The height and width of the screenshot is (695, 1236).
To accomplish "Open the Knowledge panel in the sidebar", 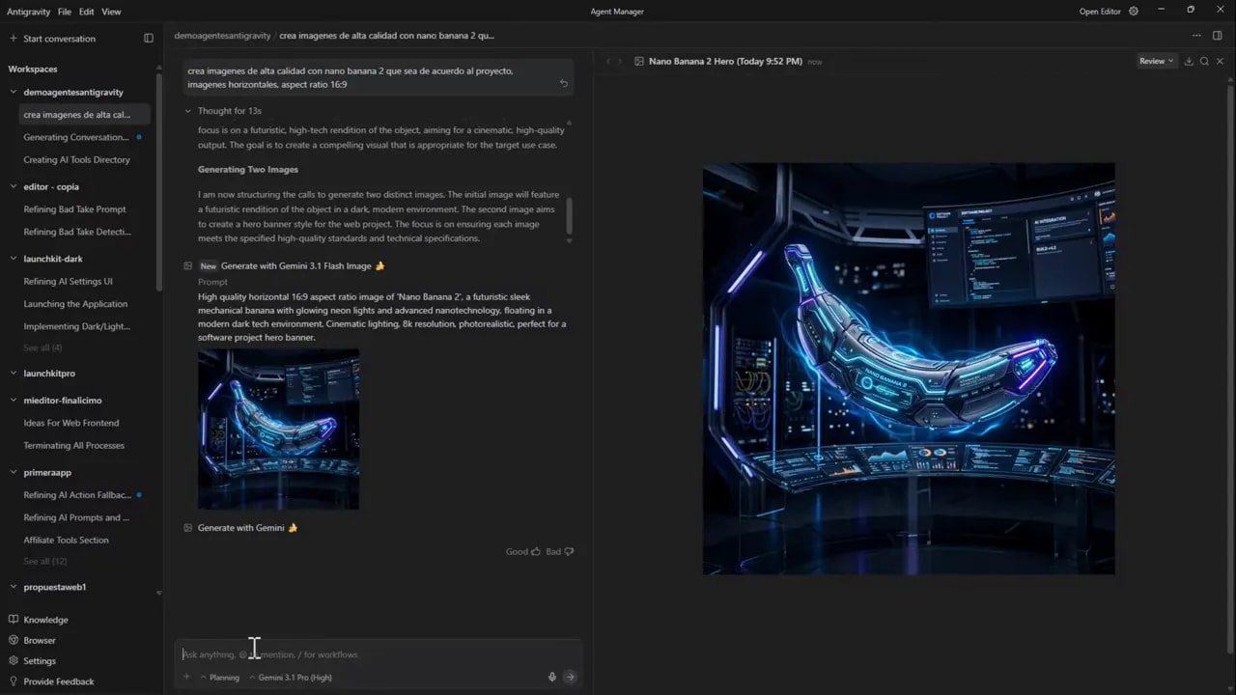I will [46, 619].
